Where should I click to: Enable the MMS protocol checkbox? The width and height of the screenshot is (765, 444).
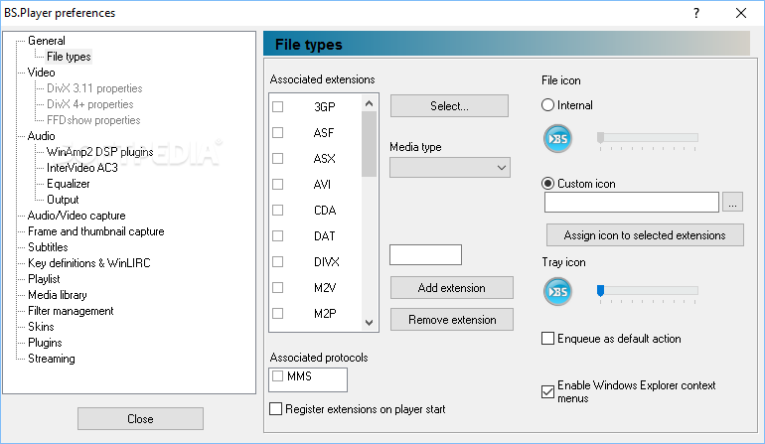pos(277,376)
